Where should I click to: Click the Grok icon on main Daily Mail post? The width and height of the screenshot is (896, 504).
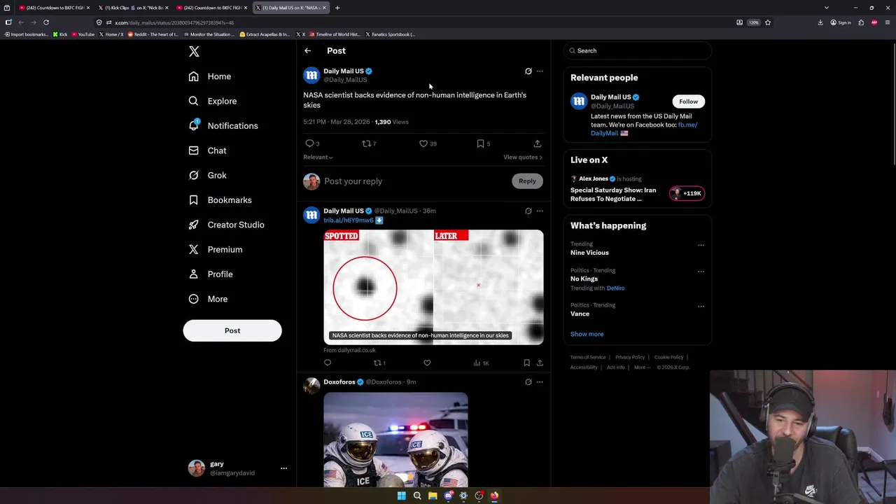(x=528, y=71)
